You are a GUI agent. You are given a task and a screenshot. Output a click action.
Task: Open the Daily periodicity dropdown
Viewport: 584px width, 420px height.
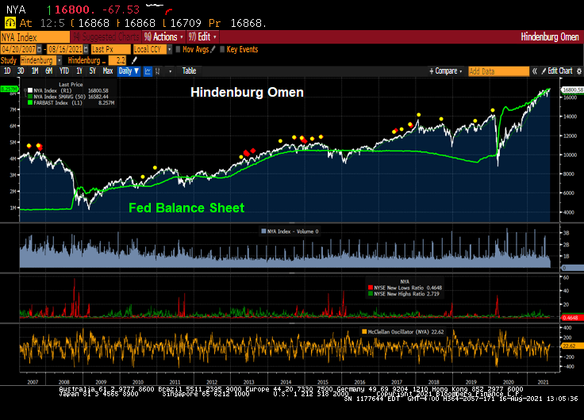click(x=129, y=71)
